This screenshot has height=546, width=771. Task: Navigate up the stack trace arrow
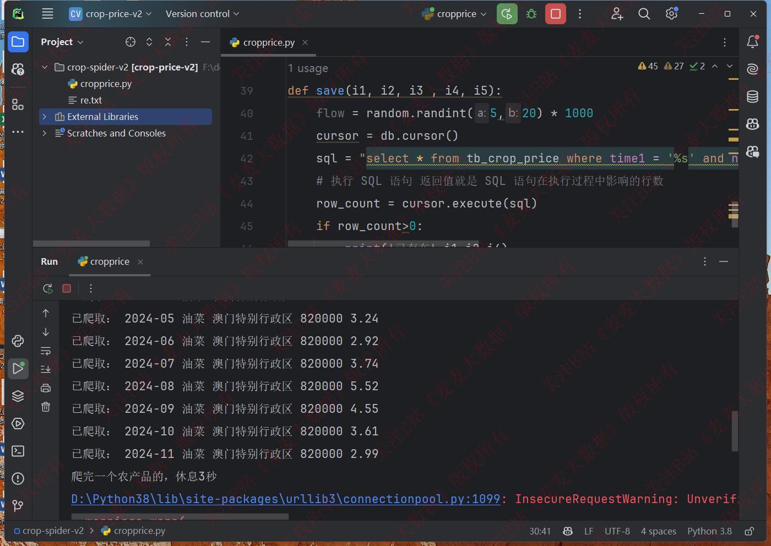coord(46,313)
